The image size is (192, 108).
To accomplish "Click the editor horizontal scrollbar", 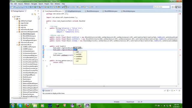I will (104, 86).
